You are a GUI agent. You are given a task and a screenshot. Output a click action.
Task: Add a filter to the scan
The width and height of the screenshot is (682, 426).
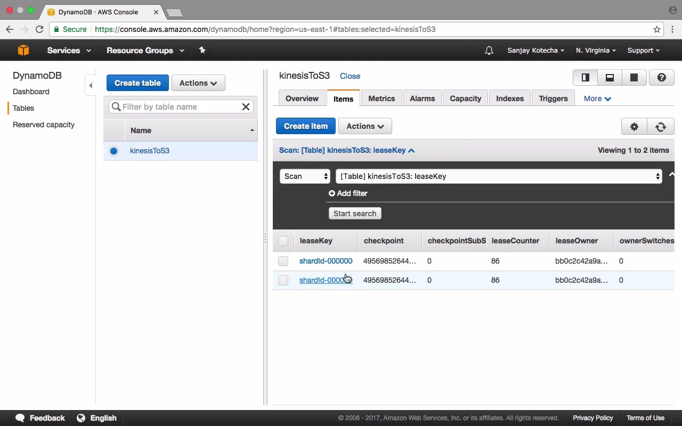(x=348, y=193)
